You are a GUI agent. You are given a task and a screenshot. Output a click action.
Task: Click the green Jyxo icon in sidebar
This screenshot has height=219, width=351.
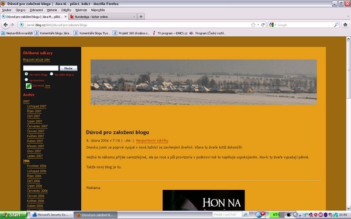29,86
